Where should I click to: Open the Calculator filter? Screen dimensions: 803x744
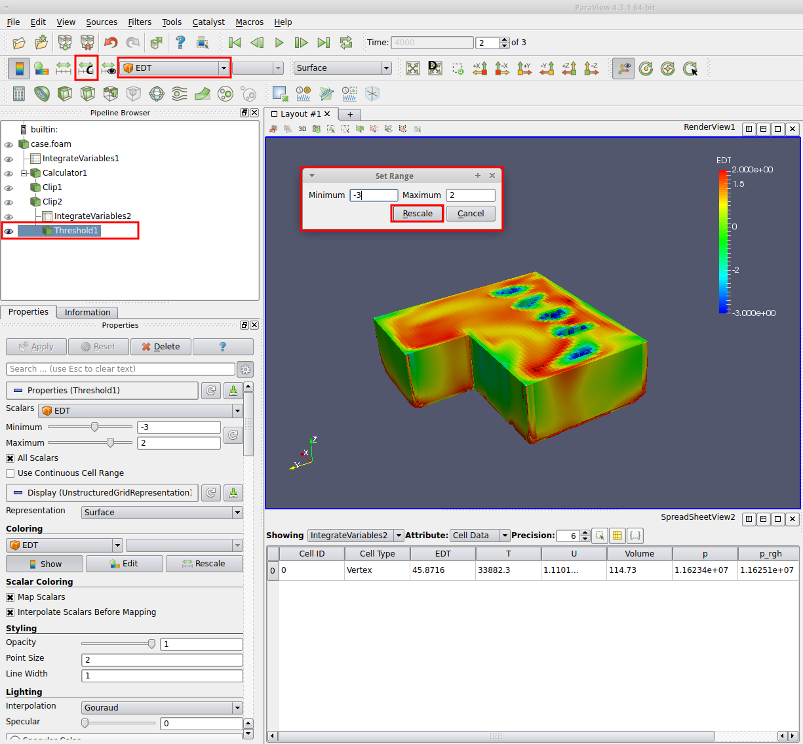pos(19,94)
